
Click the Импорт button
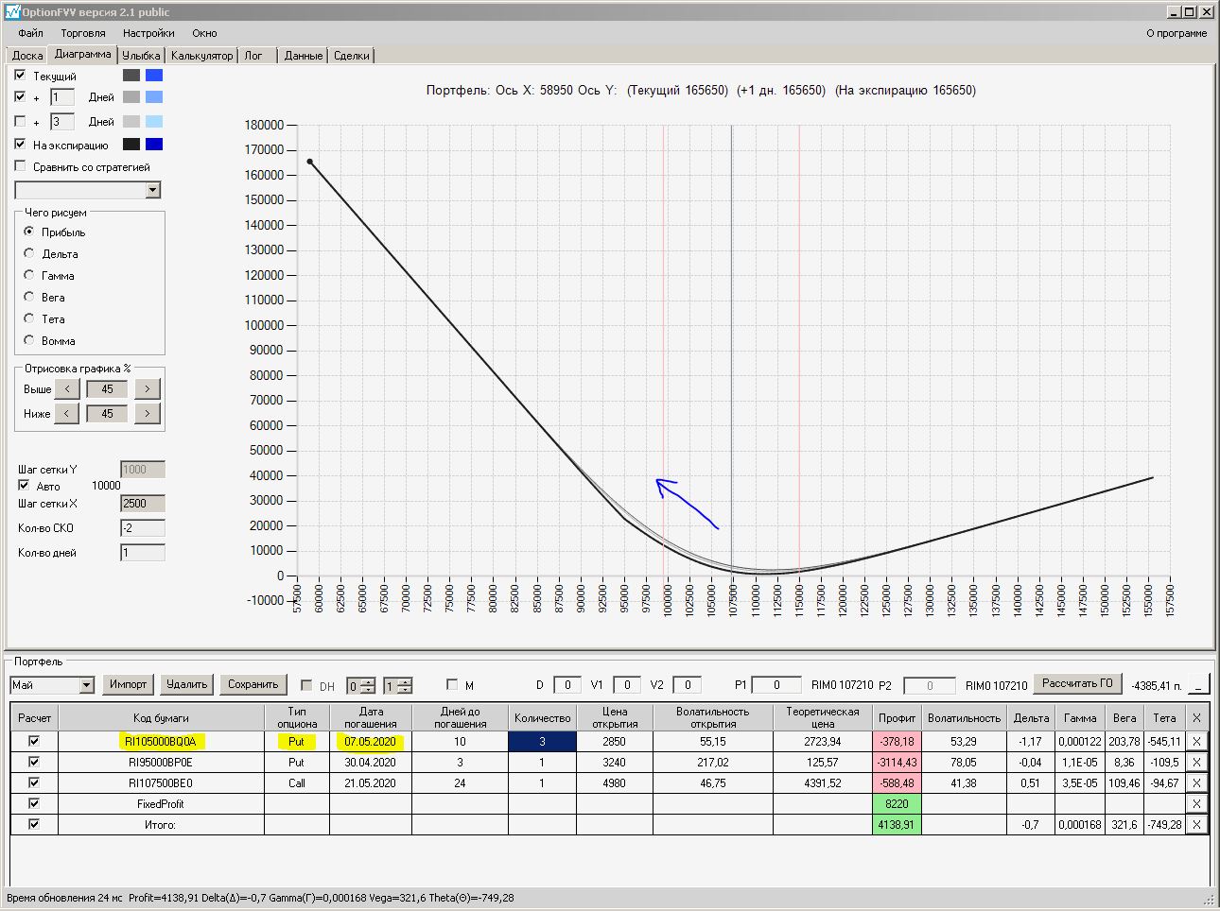tap(129, 684)
